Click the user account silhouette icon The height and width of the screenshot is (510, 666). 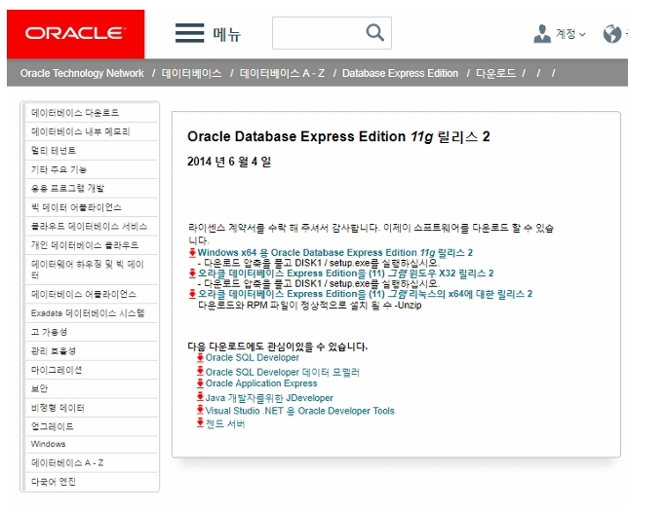point(542,34)
